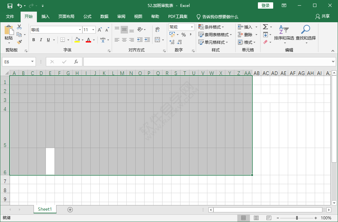Switch to Page Layout view in the status bar
The height and width of the screenshot is (222, 338).
coord(256,218)
